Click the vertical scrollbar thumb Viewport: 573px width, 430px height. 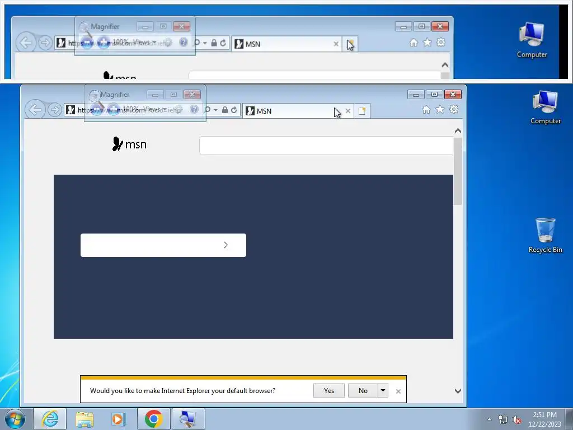458,171
